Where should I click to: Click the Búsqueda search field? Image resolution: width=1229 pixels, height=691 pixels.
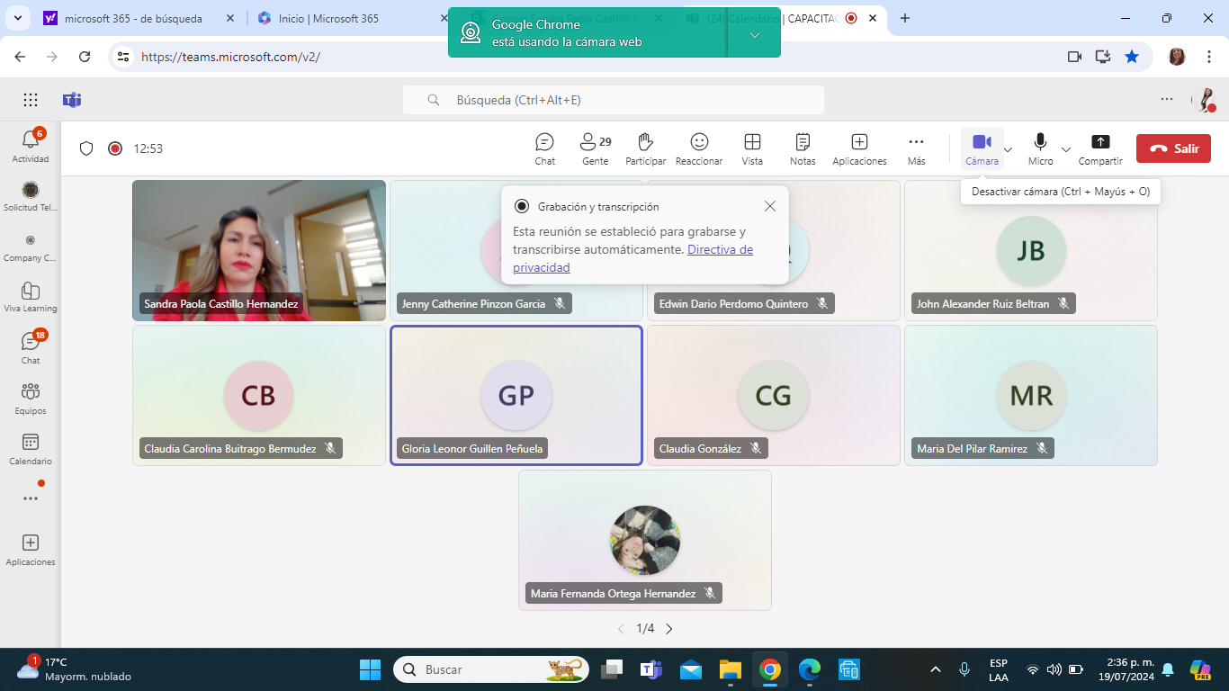point(614,100)
